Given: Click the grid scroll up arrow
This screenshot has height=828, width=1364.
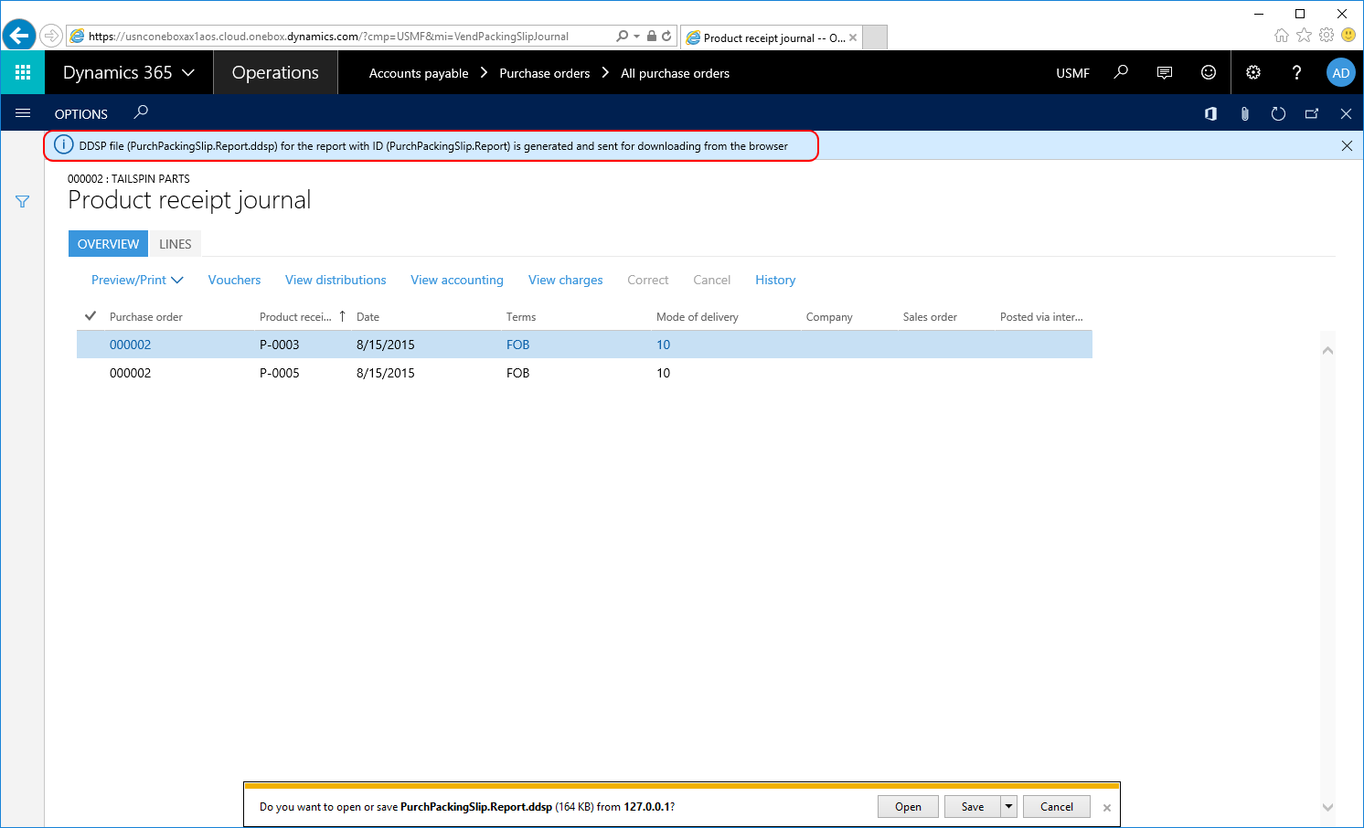Looking at the screenshot, I should [1327, 350].
